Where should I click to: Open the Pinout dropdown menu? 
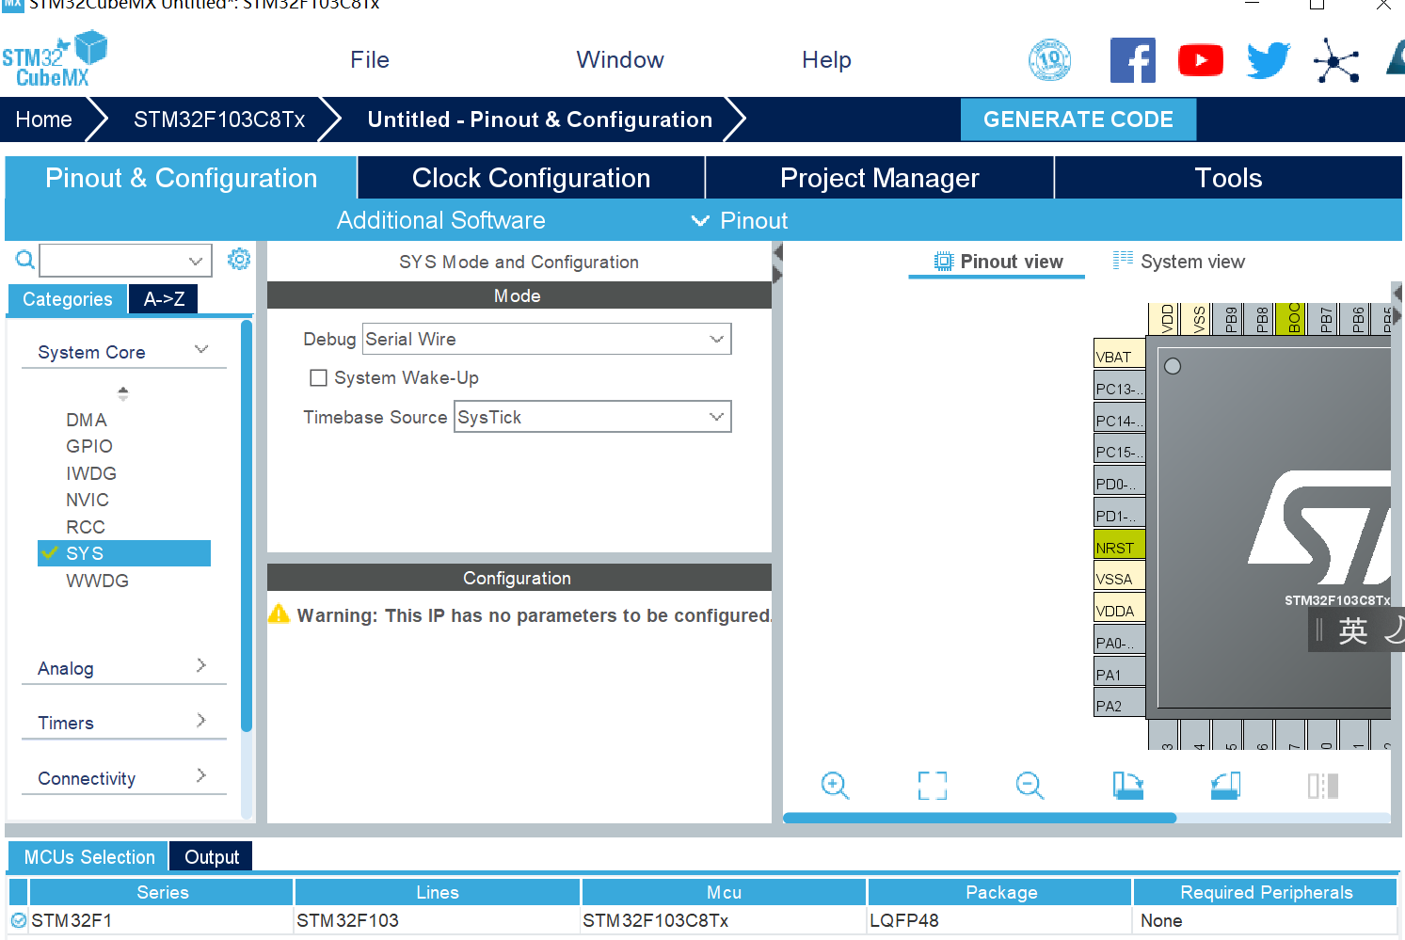[740, 220]
